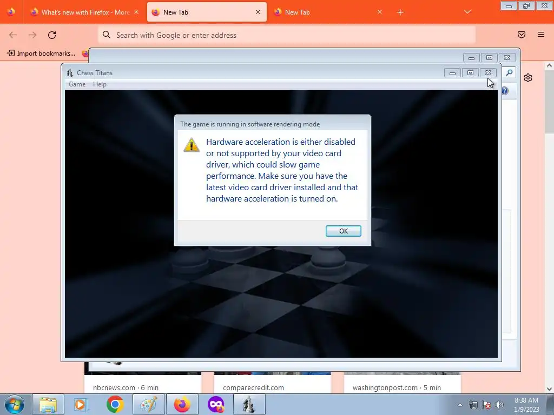Select the active New Tab in Firefox
The image size is (554, 415).
coord(207,12)
